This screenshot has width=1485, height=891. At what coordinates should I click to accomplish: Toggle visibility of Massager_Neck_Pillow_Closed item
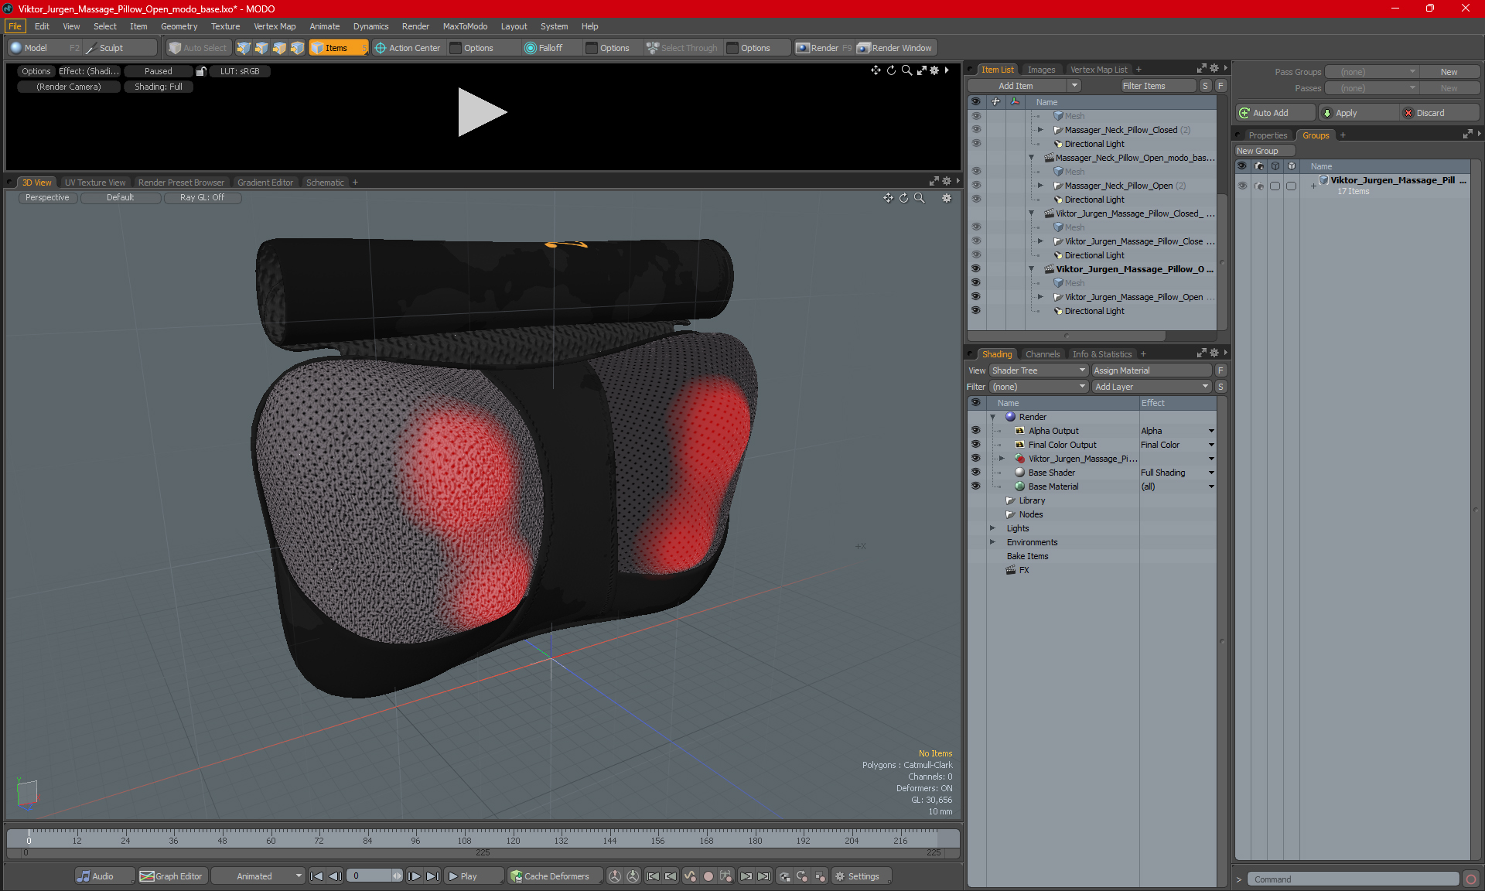[976, 130]
